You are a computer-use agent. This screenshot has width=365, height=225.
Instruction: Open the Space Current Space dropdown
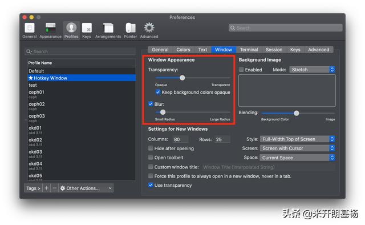[298, 158]
